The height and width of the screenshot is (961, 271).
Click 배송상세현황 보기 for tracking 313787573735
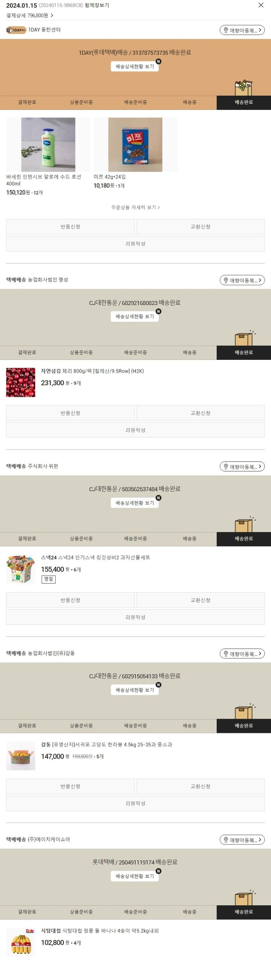pyautogui.click(x=134, y=66)
